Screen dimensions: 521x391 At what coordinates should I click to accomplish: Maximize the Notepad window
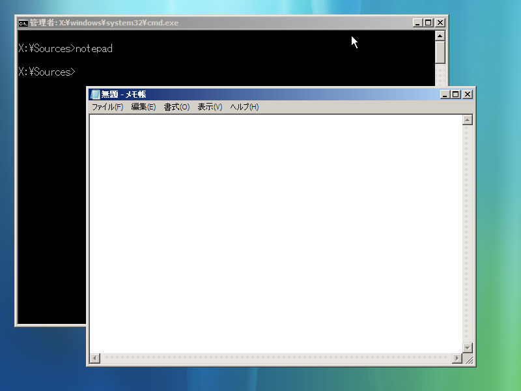coord(455,94)
